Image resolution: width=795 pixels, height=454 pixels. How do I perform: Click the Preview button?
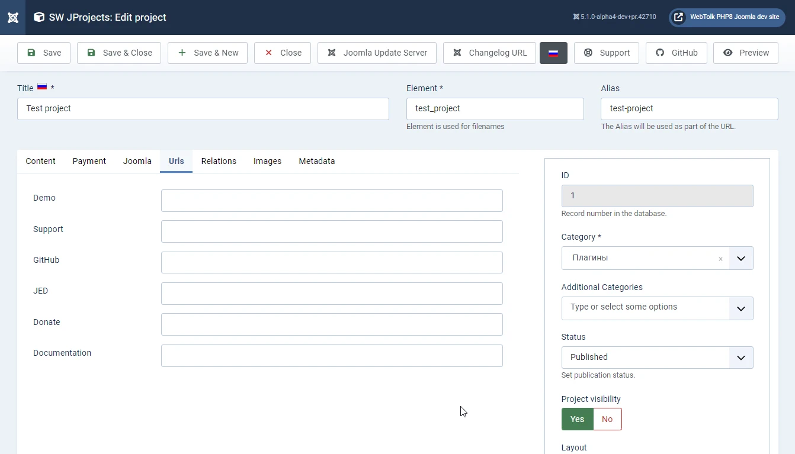(x=746, y=53)
